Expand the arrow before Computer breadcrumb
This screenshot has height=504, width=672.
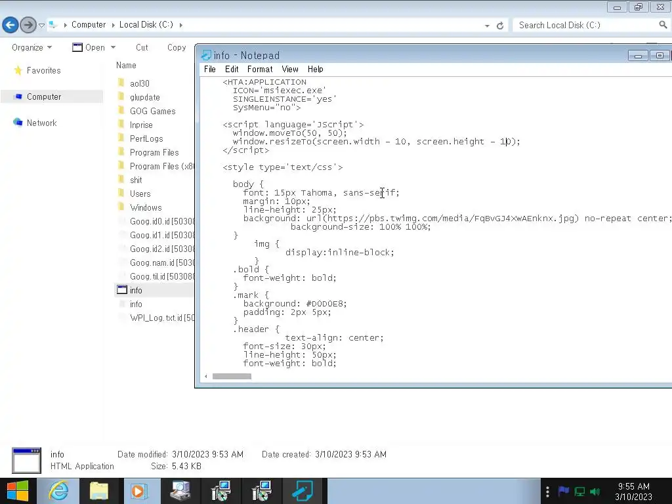coord(65,25)
